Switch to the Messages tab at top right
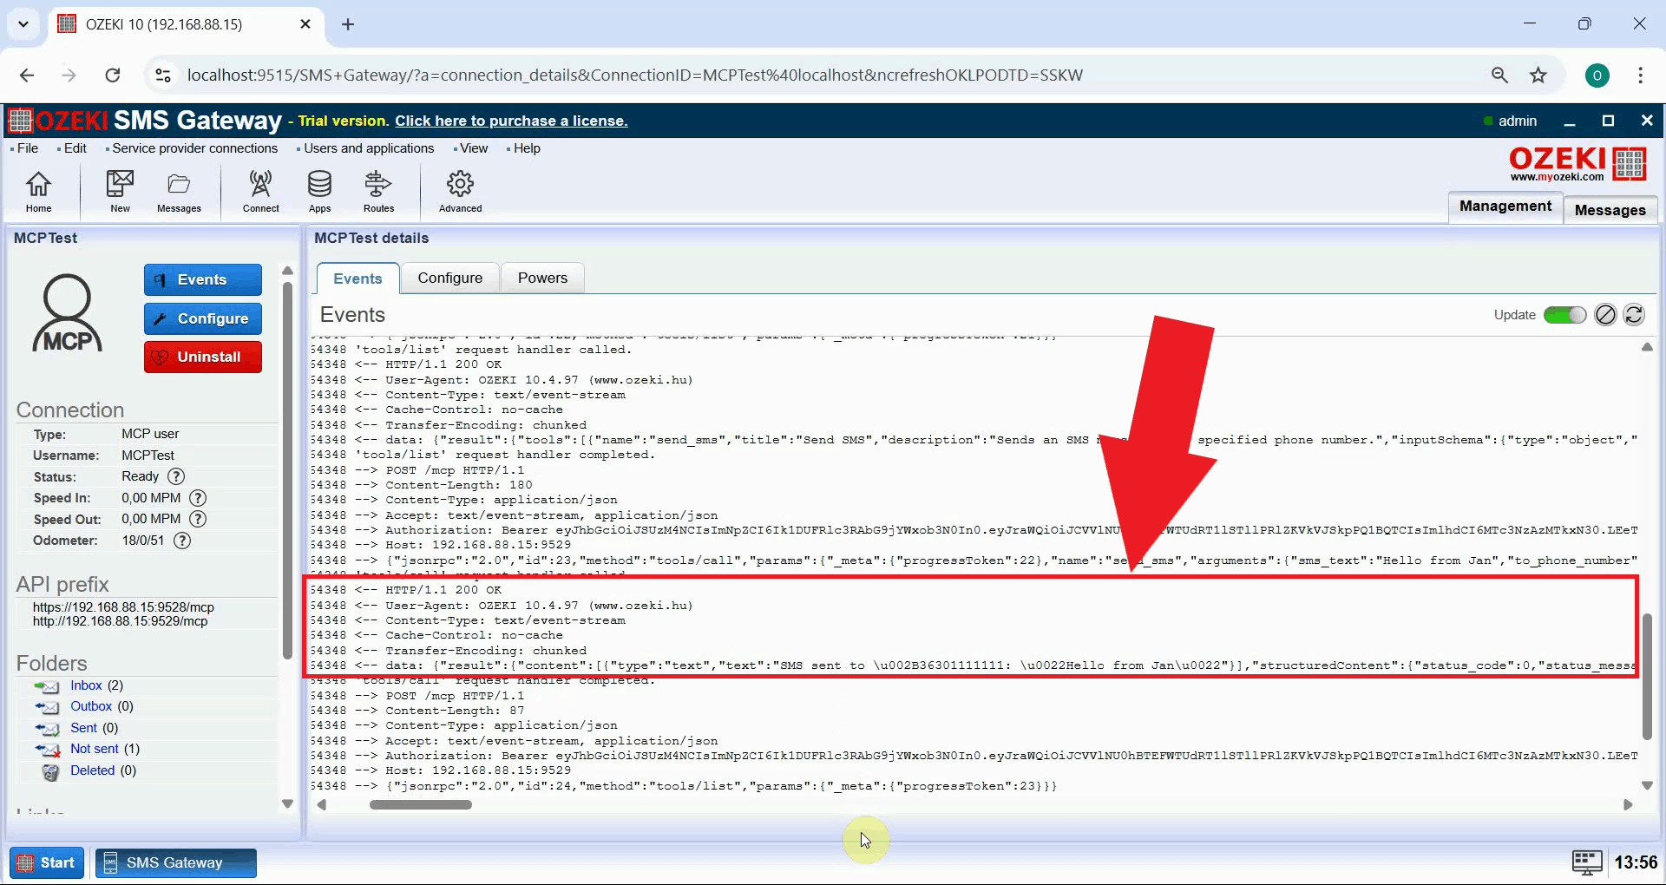This screenshot has width=1666, height=885. pos(1610,210)
